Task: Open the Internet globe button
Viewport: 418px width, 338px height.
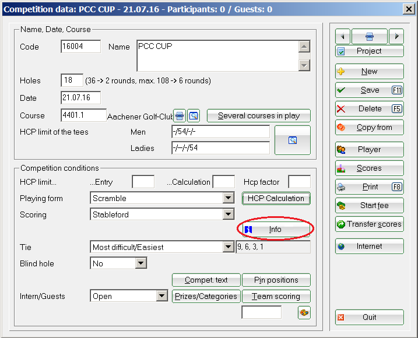Action: (369, 247)
